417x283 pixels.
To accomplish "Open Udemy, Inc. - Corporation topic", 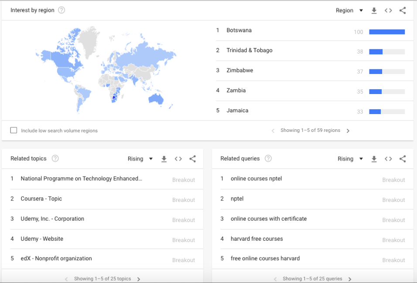I will tap(52, 219).
